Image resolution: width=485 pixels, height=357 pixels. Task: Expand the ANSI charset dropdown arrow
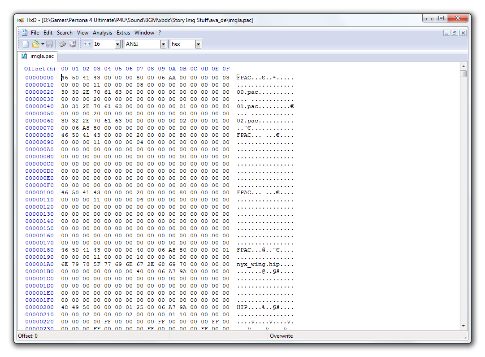163,44
